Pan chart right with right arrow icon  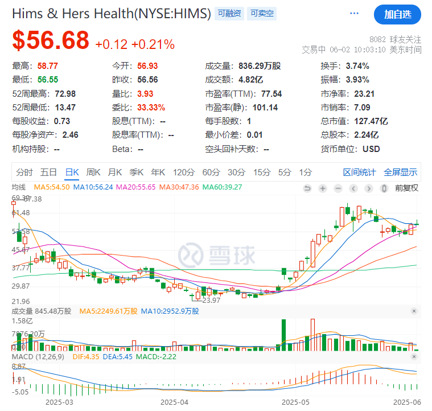(369, 188)
